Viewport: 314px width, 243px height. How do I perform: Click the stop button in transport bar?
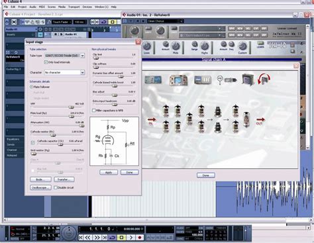click(x=121, y=238)
